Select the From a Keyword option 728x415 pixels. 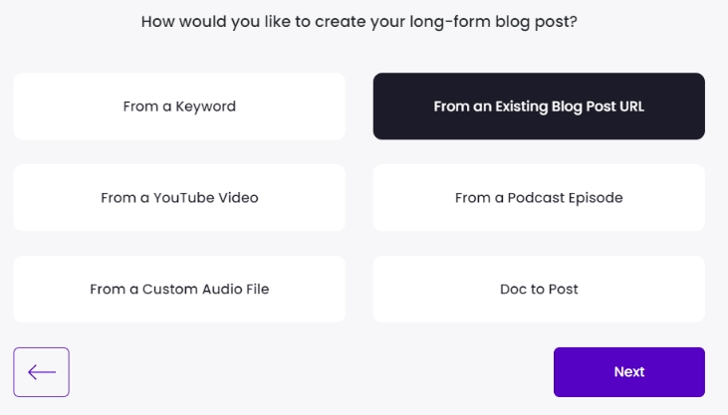179,106
